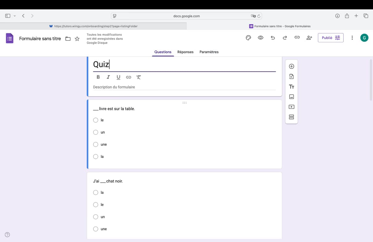Add a video to the form
Viewport: 373px width, 242px height.
point(291,106)
